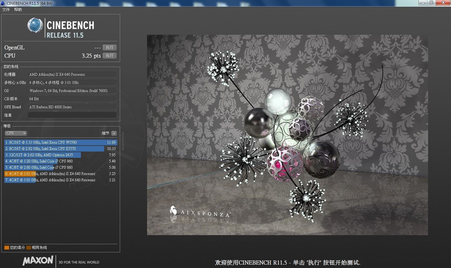Click the 7.95 score value

[112, 155]
